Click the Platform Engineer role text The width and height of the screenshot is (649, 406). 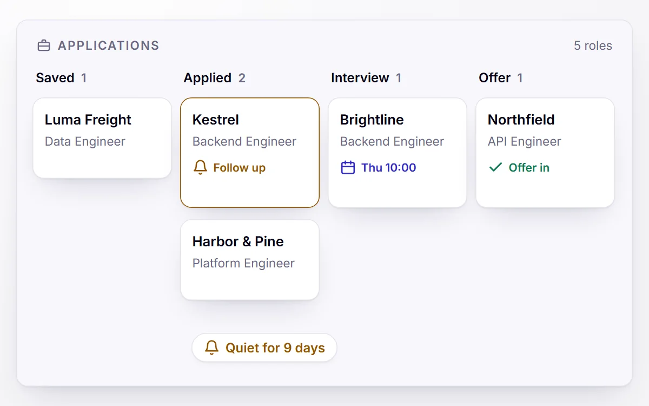[x=243, y=263]
